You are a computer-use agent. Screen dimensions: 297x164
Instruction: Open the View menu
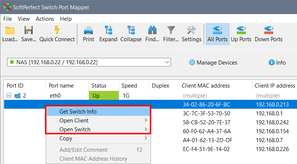[24, 19]
